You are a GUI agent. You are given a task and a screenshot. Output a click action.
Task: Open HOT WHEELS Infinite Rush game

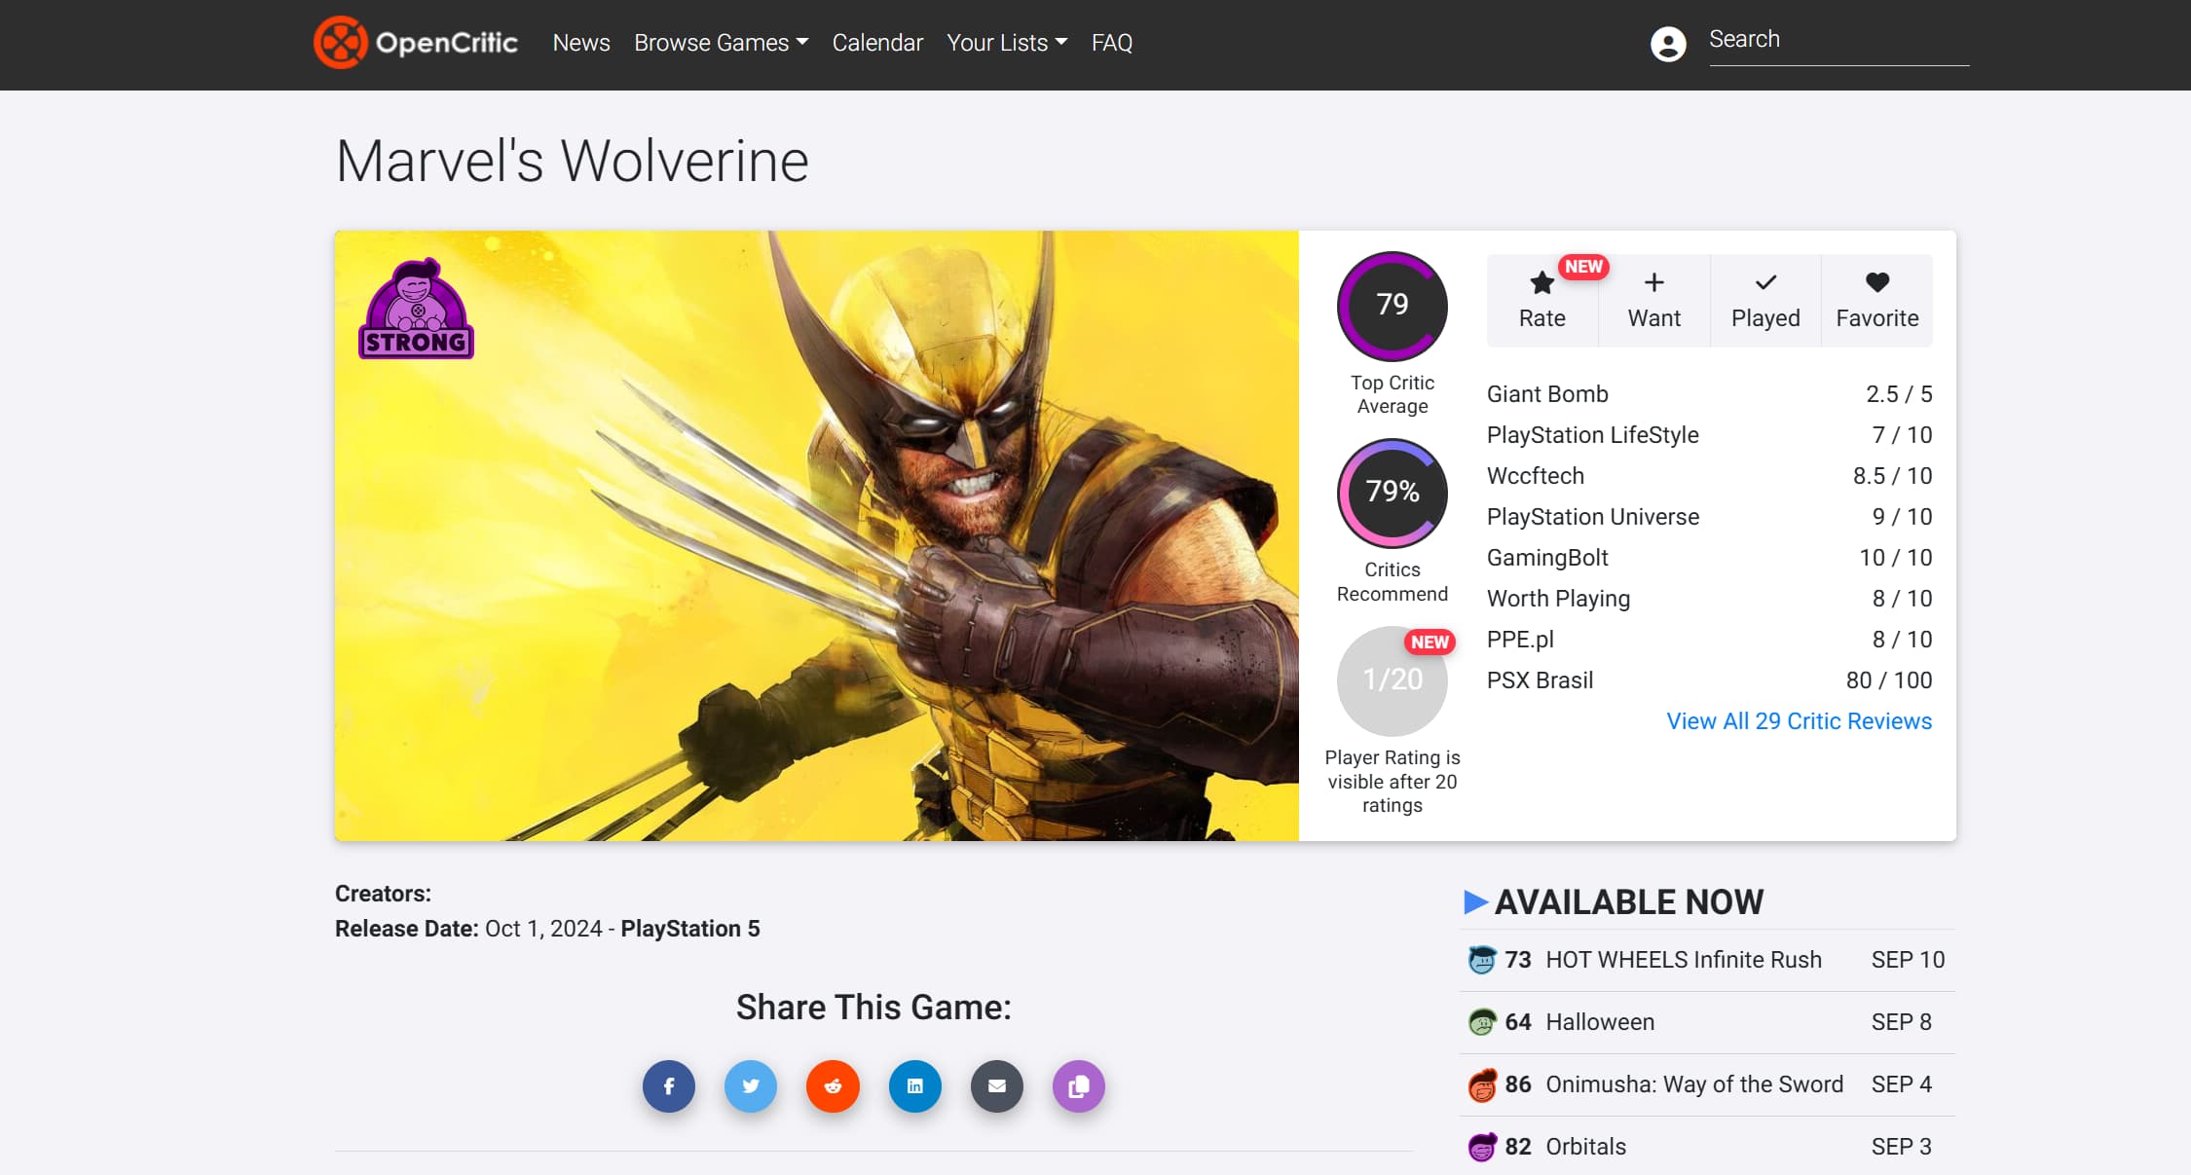coord(1684,960)
